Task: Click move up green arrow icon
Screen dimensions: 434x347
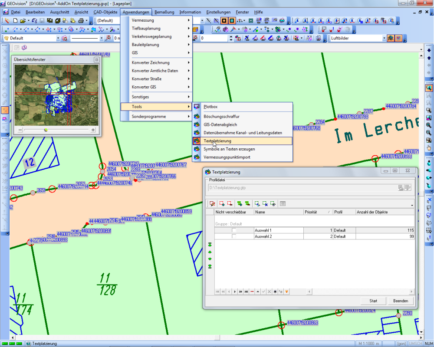Action: [210, 252]
